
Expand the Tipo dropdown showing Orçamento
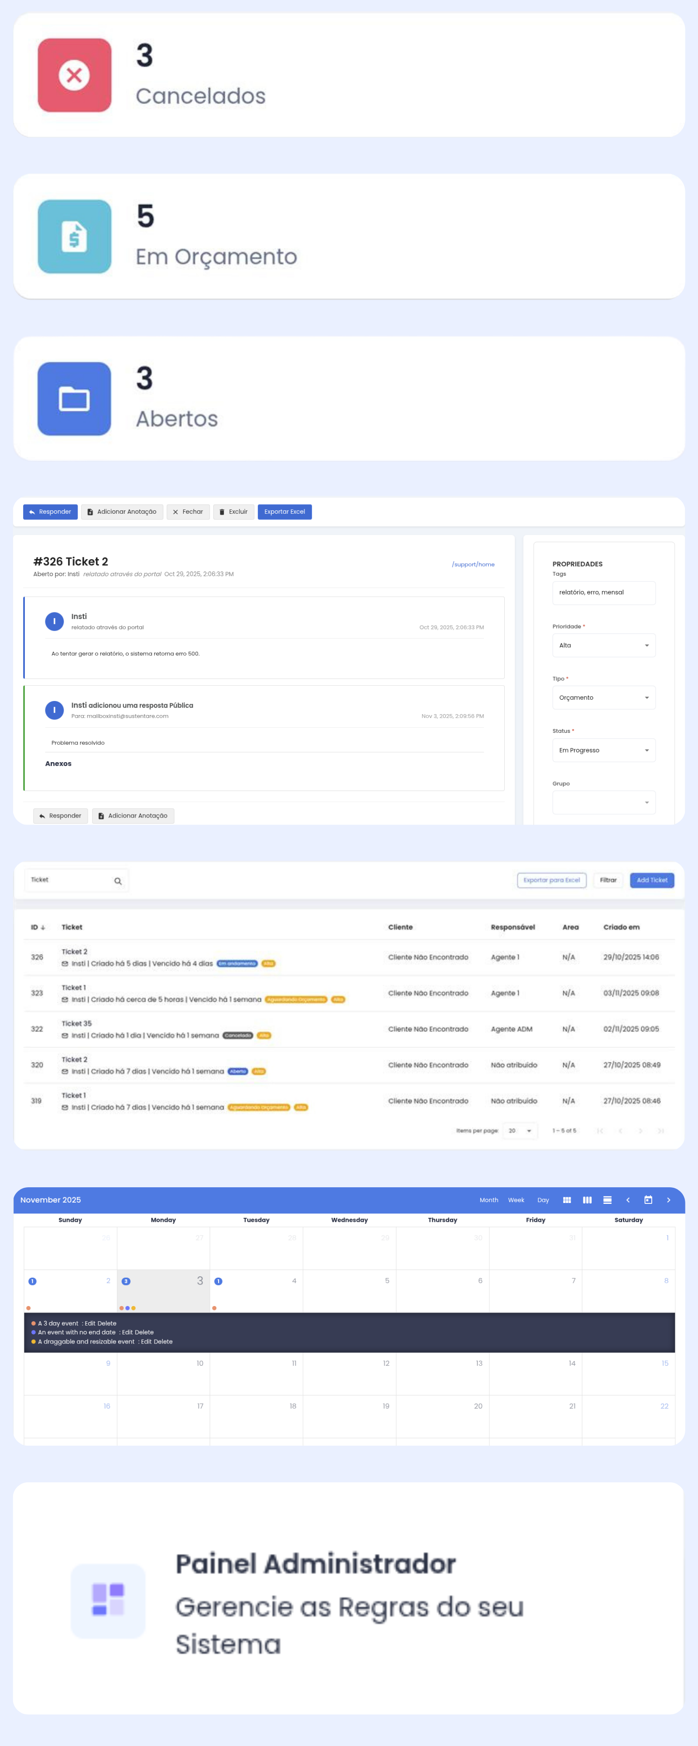pyautogui.click(x=603, y=698)
